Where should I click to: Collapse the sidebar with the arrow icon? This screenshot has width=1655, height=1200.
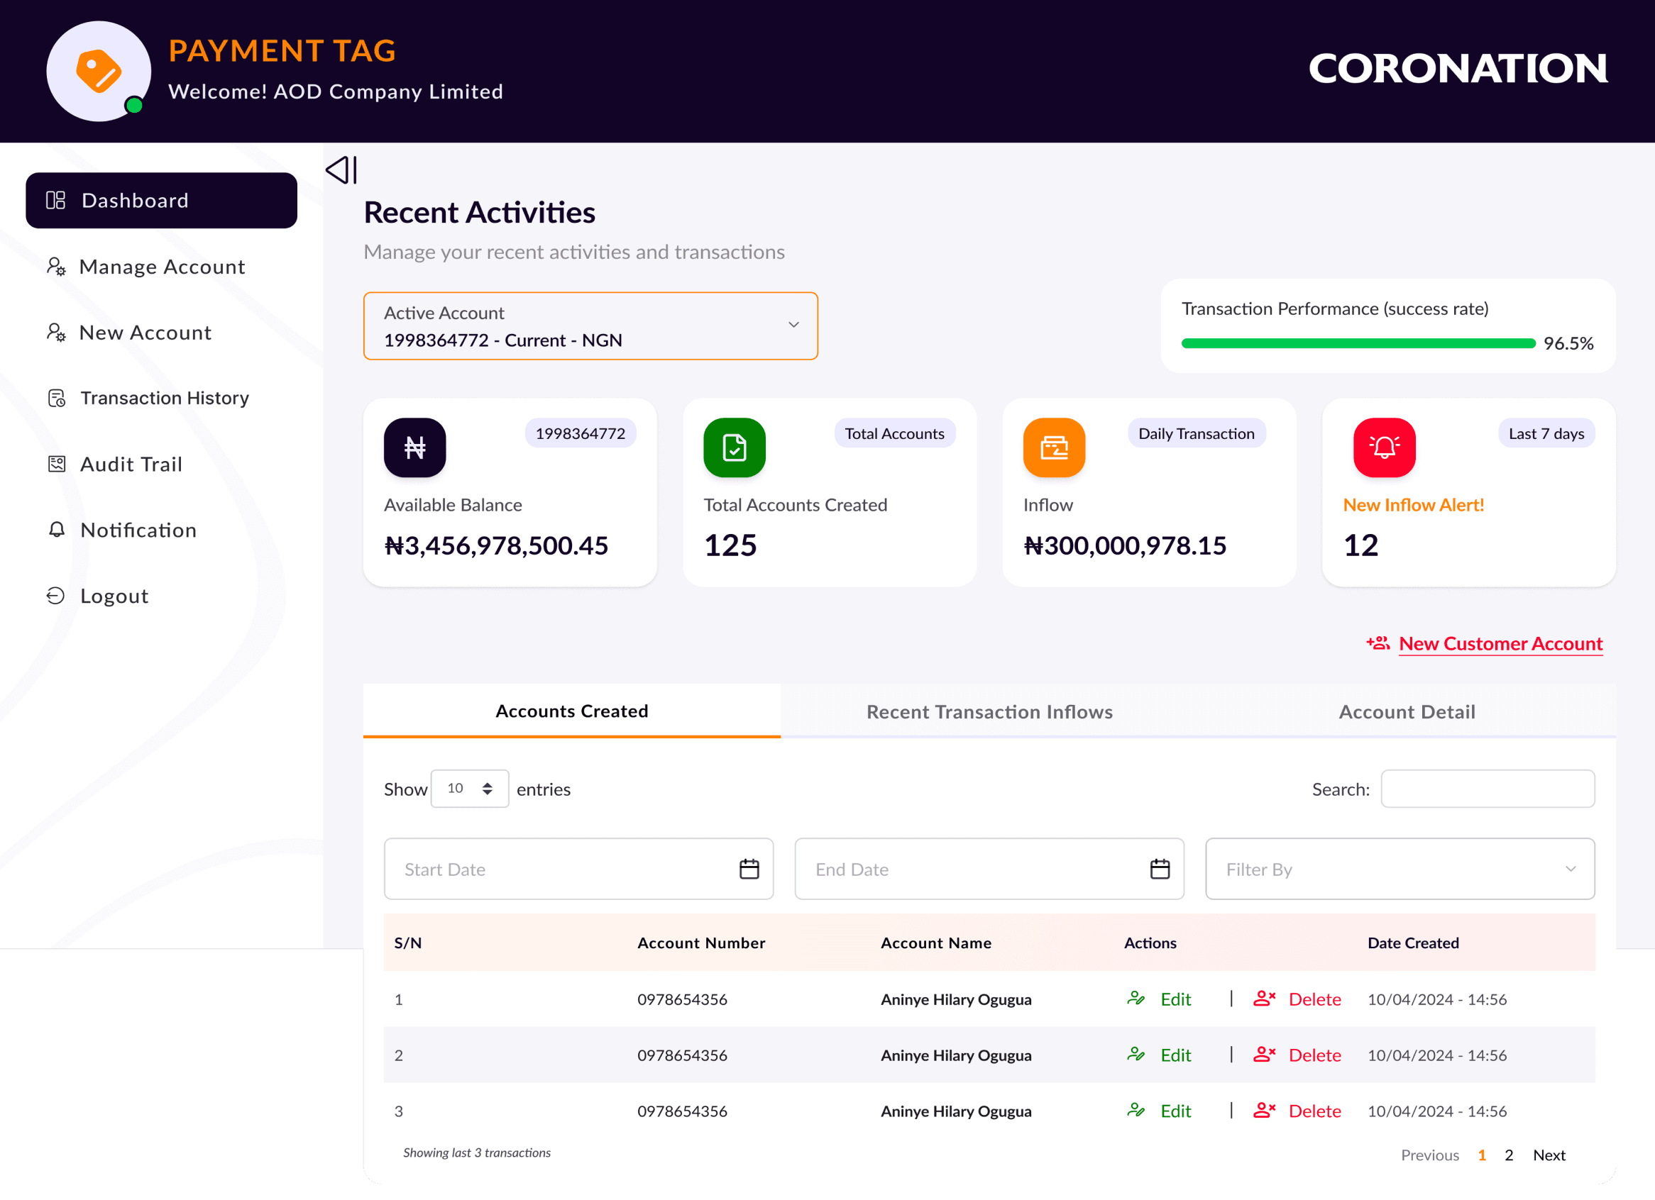(341, 170)
